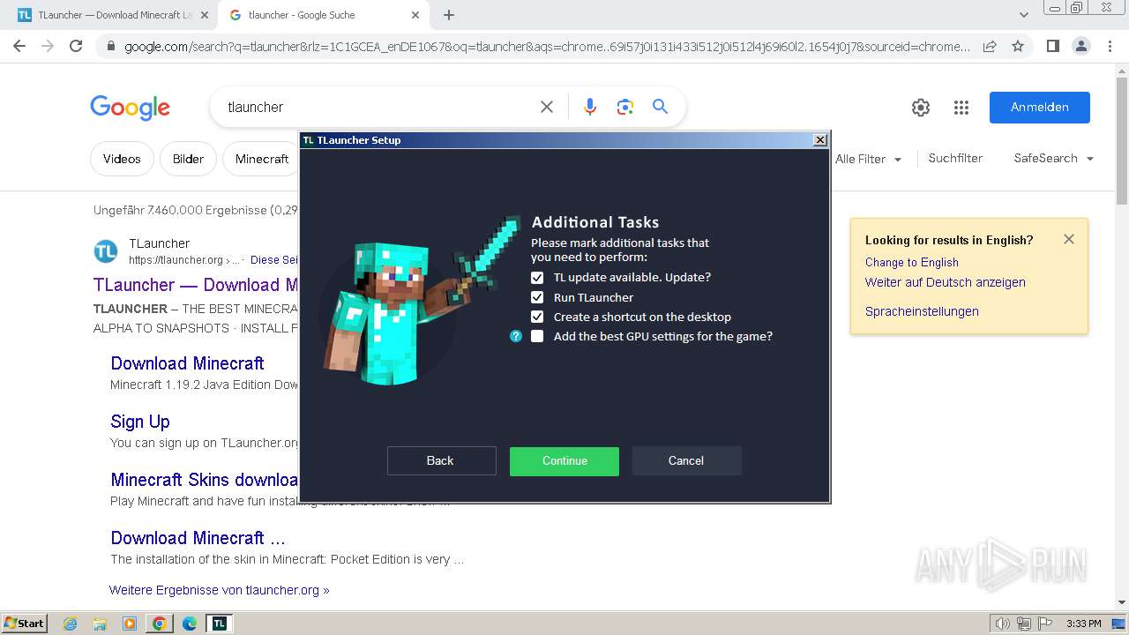Click the Back button in TLauncher Setup
The height and width of the screenshot is (635, 1129).
click(441, 460)
